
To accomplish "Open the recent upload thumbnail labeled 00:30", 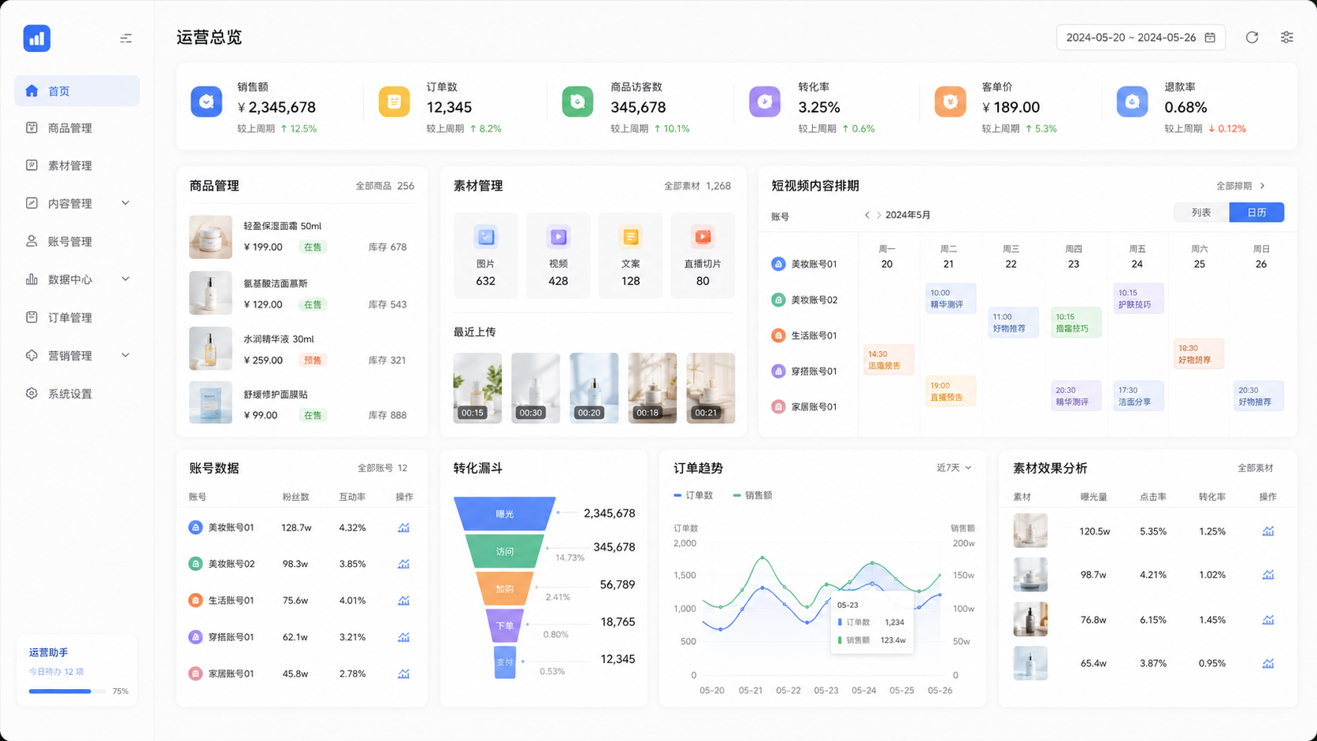I will pyautogui.click(x=536, y=388).
